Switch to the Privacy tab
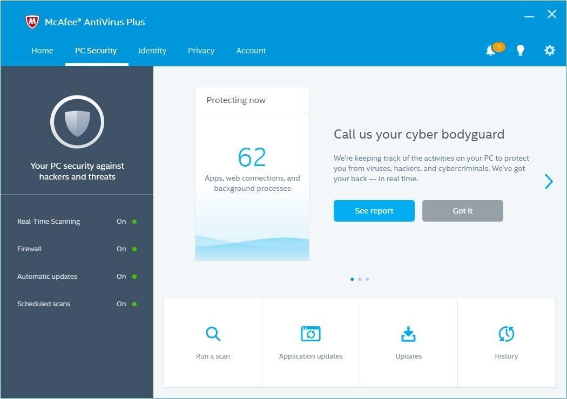Screen dimensions: 567x399 pos(201,50)
